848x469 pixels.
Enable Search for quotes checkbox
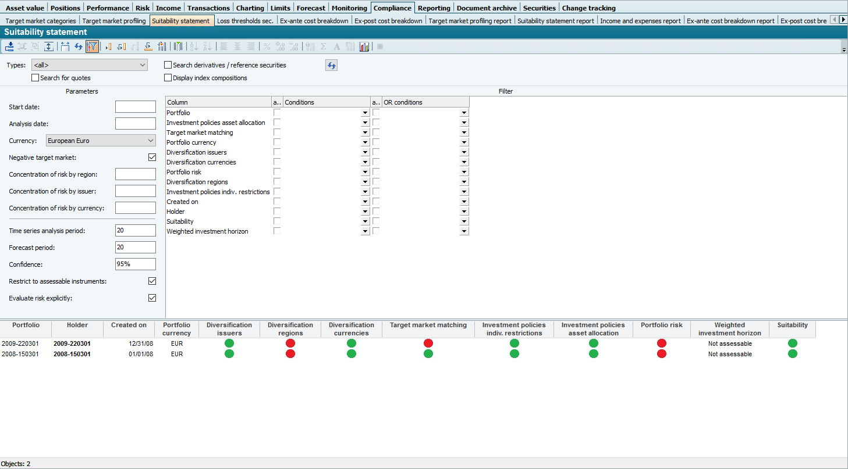click(x=36, y=78)
